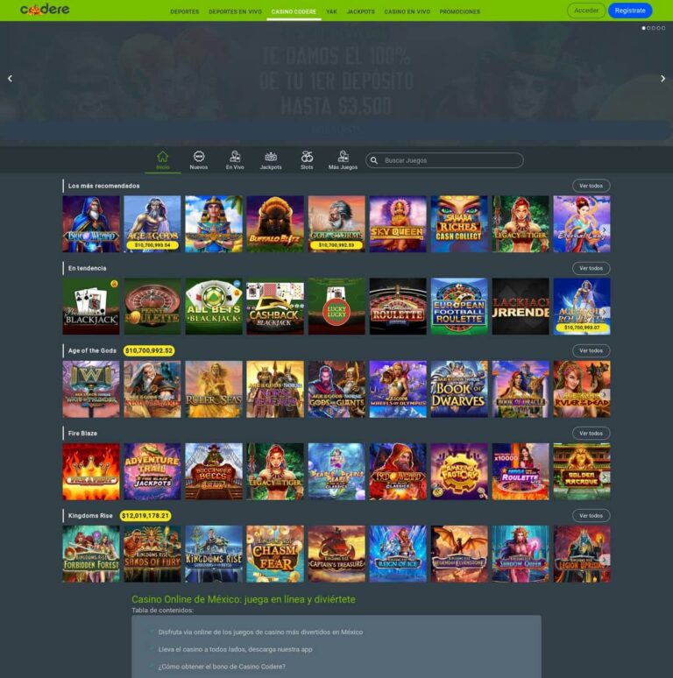Click the search magnifier icon
This screenshot has width=673, height=678.
tap(374, 160)
